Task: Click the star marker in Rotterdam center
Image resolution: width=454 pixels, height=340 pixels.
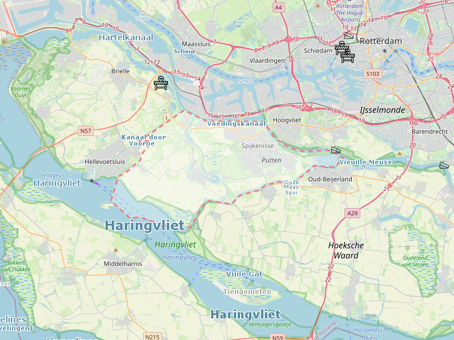Action: click(x=385, y=51)
